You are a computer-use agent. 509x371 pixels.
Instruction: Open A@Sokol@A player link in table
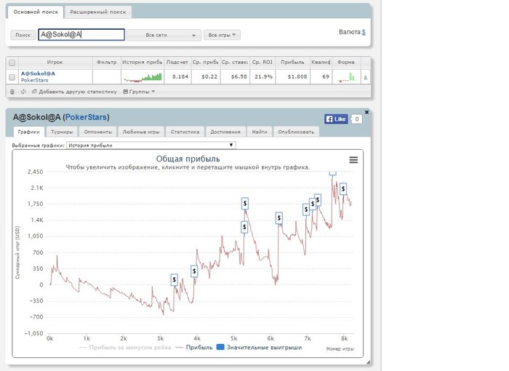click(x=38, y=73)
